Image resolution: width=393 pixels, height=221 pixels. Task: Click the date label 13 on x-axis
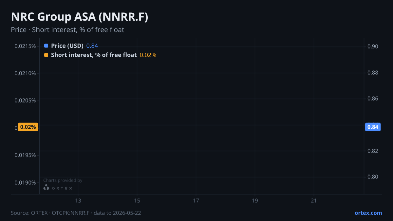[x=78, y=201]
